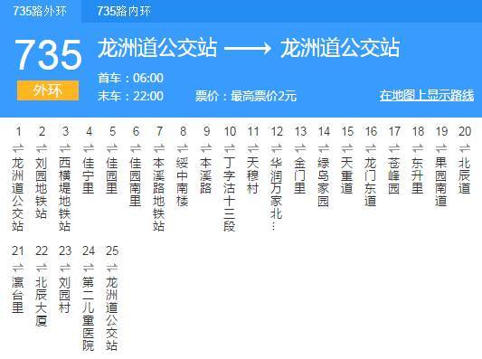Click transfer arrows icon under stop number 25
Image resolution: width=482 pixels, height=359 pixels.
pyautogui.click(x=112, y=268)
